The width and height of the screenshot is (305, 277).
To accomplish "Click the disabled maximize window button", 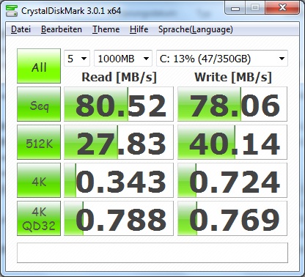I will [255, 8].
